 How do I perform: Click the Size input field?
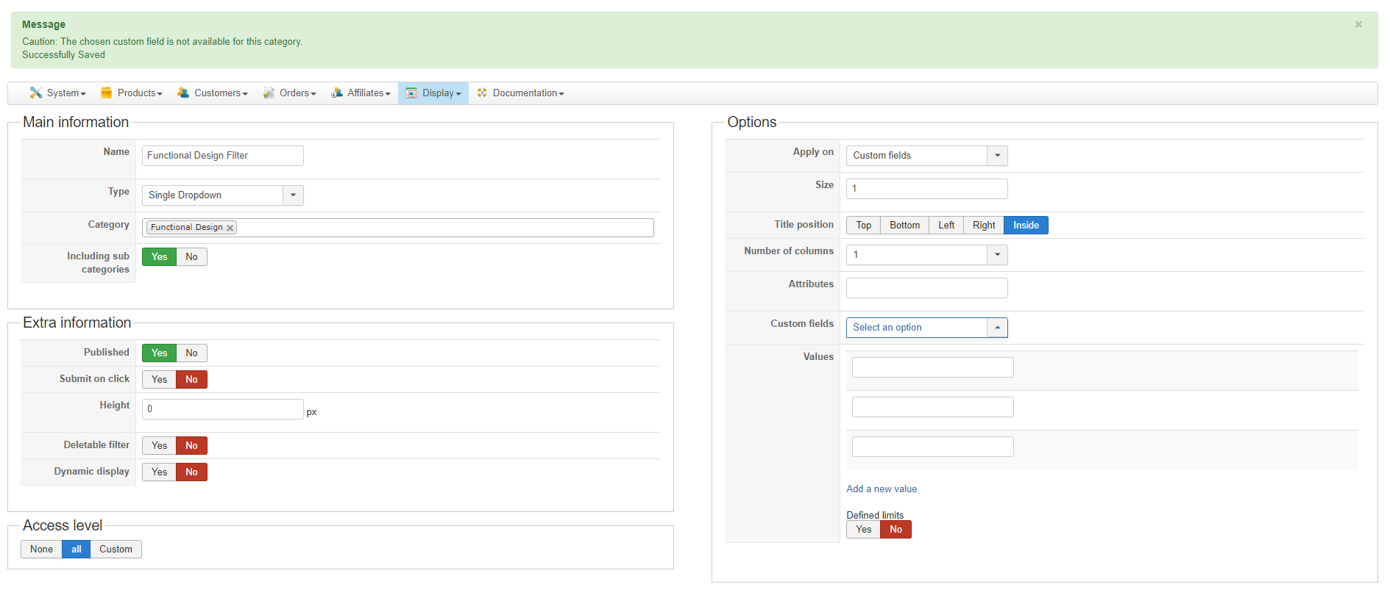(926, 188)
